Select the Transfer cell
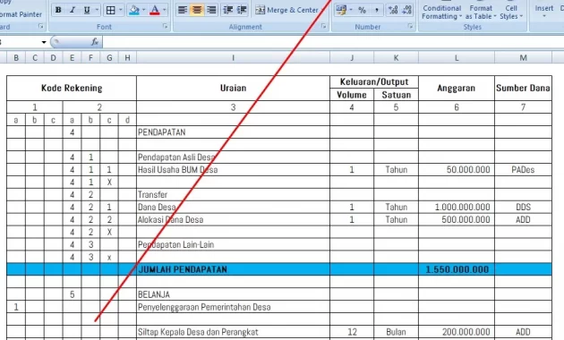This screenshot has width=564, height=340. click(233, 195)
